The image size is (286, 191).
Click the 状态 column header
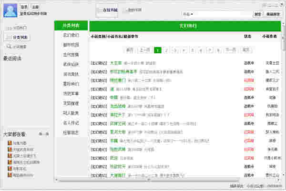click(247, 37)
